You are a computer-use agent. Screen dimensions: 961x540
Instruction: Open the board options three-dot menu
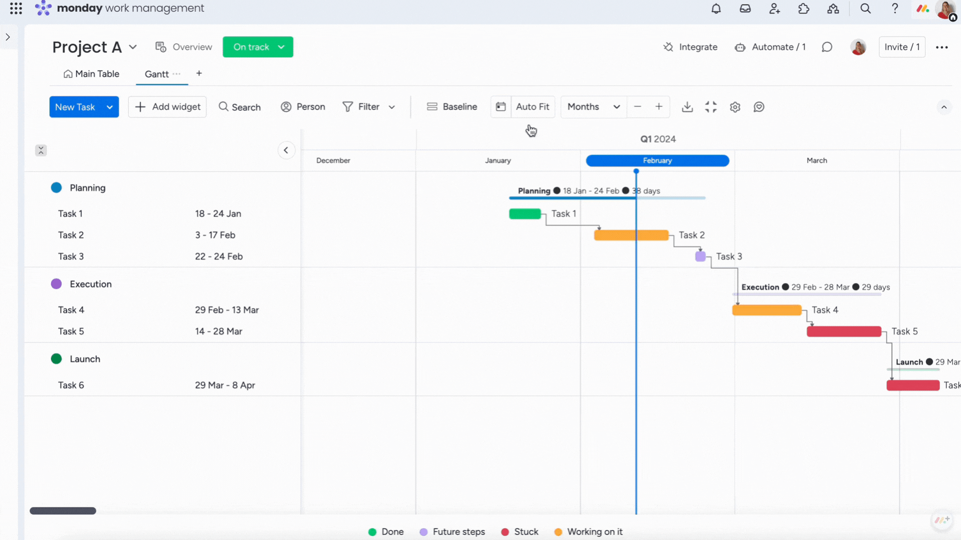point(942,47)
